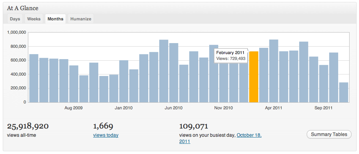Select the bar above Jan 2010 label

(x=123, y=81)
